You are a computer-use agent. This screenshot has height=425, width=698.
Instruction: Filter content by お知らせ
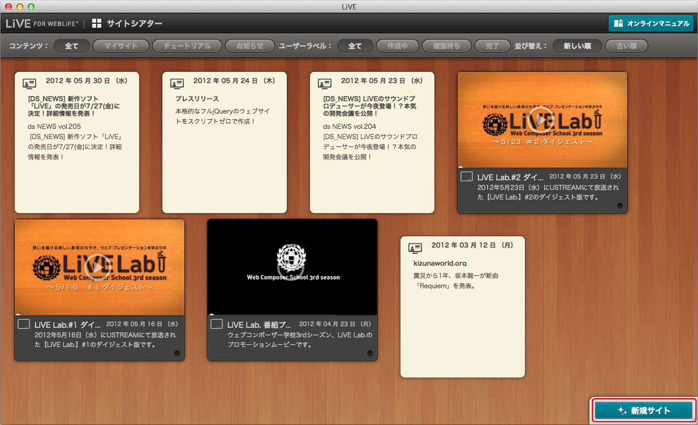pos(250,46)
